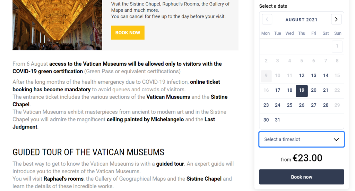355x191 pixels.
Task: Select August 28 on the calendar
Action: [x=326, y=105]
